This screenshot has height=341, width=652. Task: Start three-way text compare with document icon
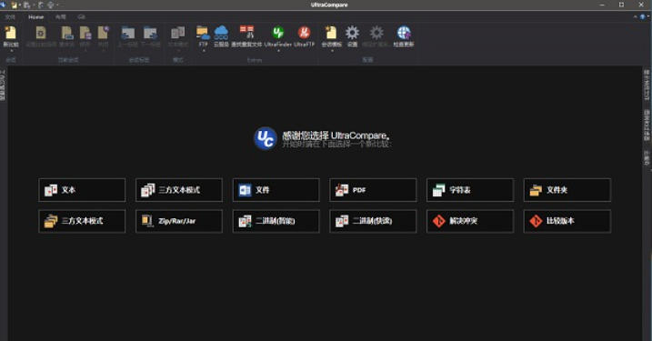coord(179,190)
